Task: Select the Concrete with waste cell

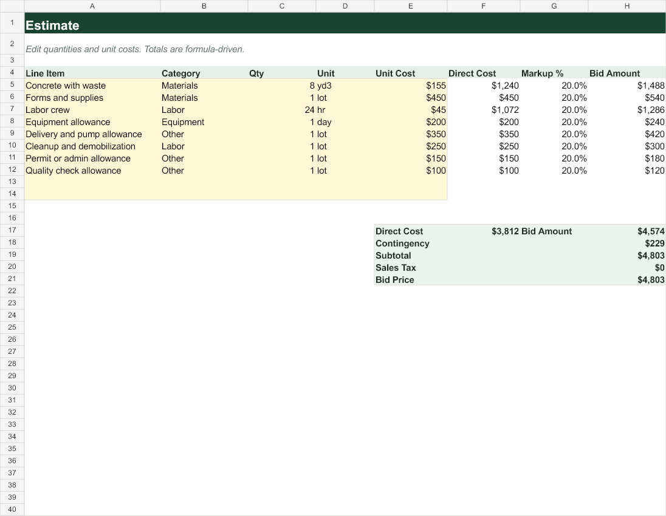Action: 92,86
